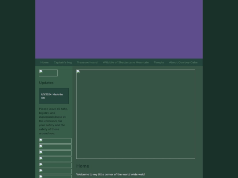This screenshot has height=178, width=238.
Task: Click the "Please leave all hate" notice
Action: 53,121
